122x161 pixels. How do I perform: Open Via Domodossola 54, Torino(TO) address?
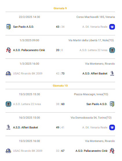click(x=91, y=118)
